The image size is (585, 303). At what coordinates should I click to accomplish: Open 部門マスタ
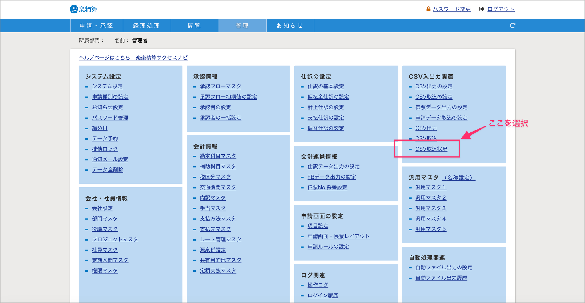tap(105, 219)
